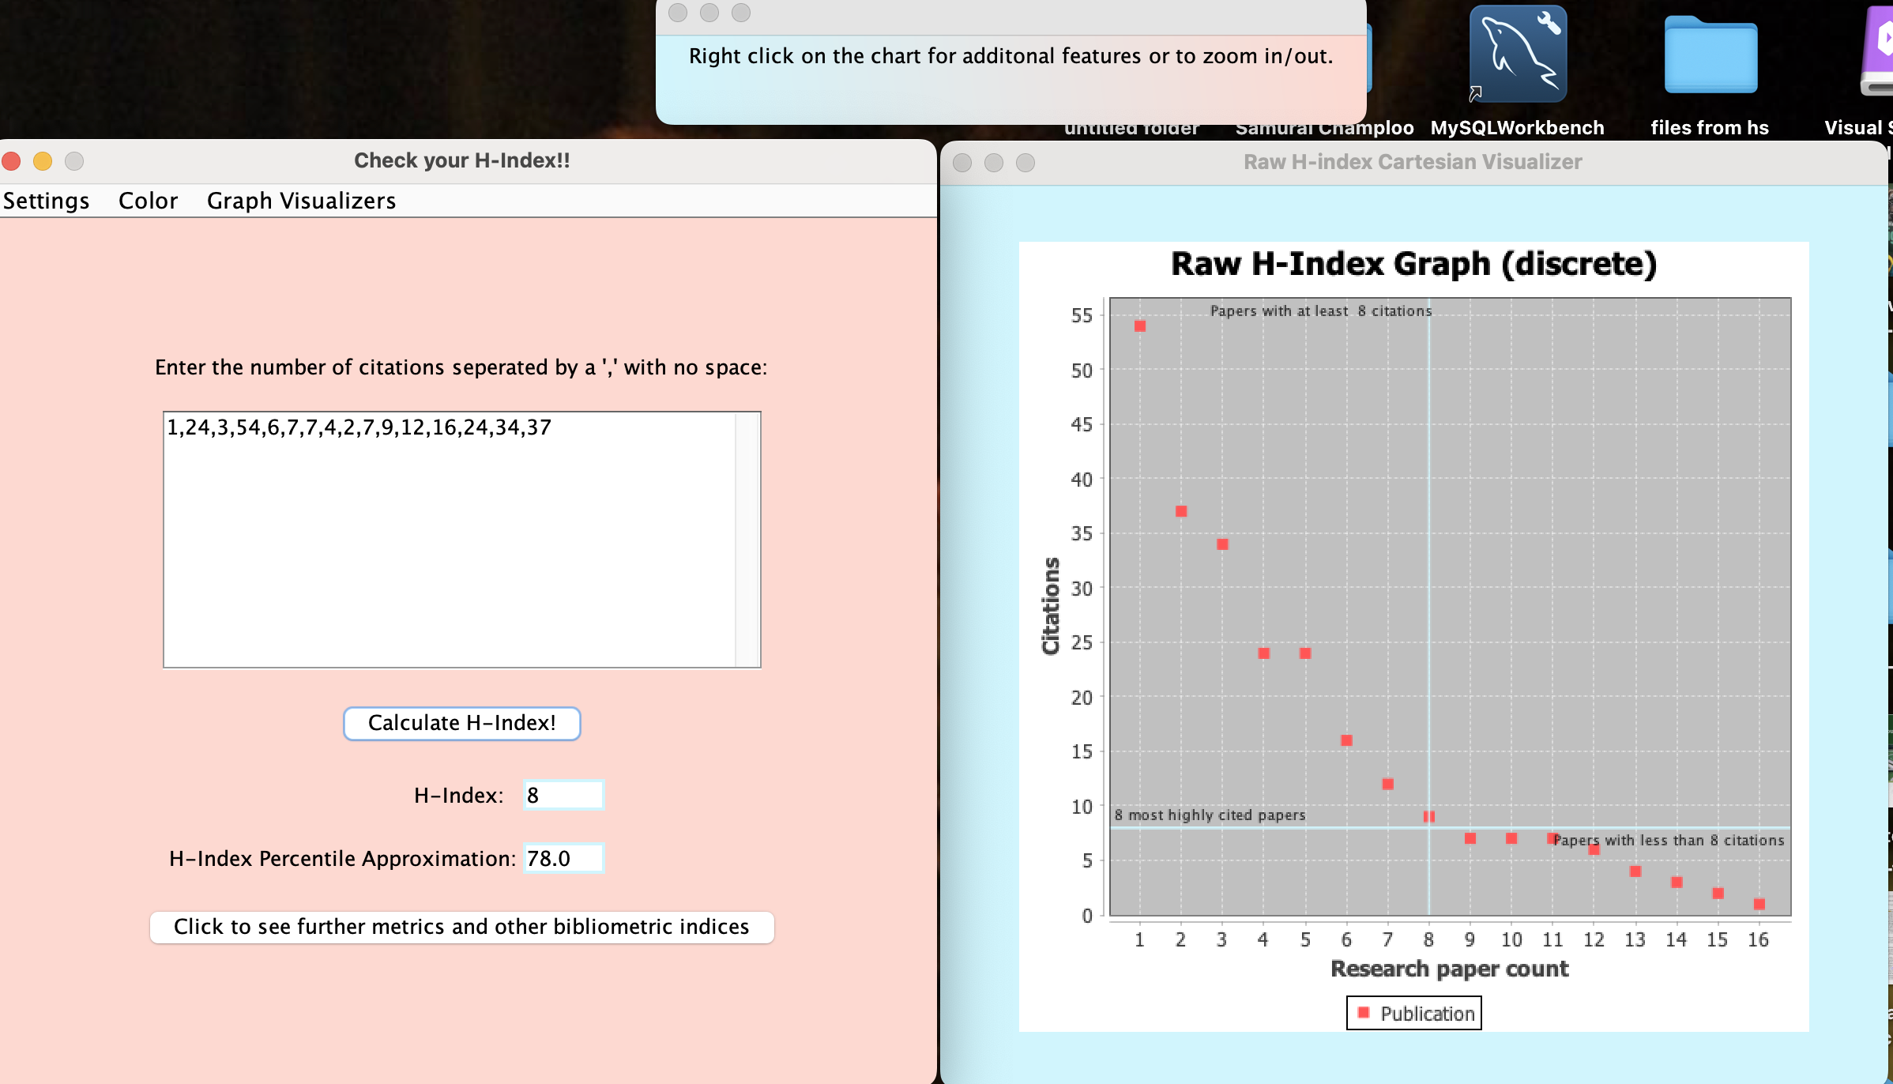Click the H-Index Percentile Approximation field
This screenshot has width=1893, height=1084.
563,858
